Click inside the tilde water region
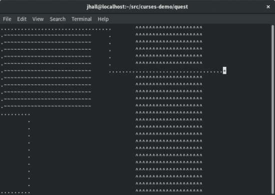275x195 pixels. [x=47, y=71]
